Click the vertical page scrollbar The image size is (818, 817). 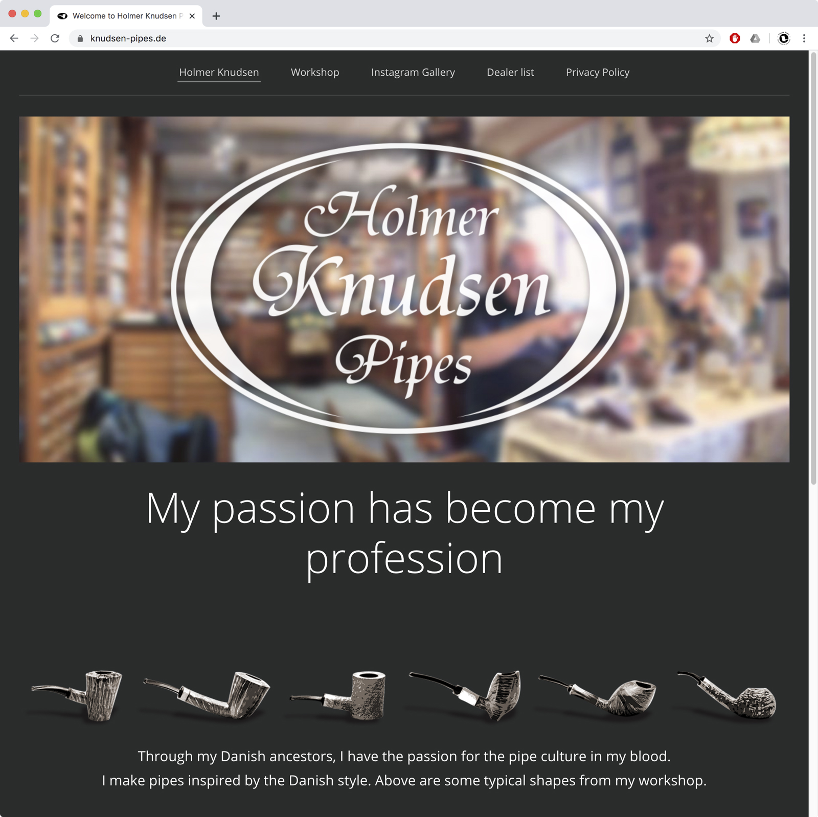813,268
